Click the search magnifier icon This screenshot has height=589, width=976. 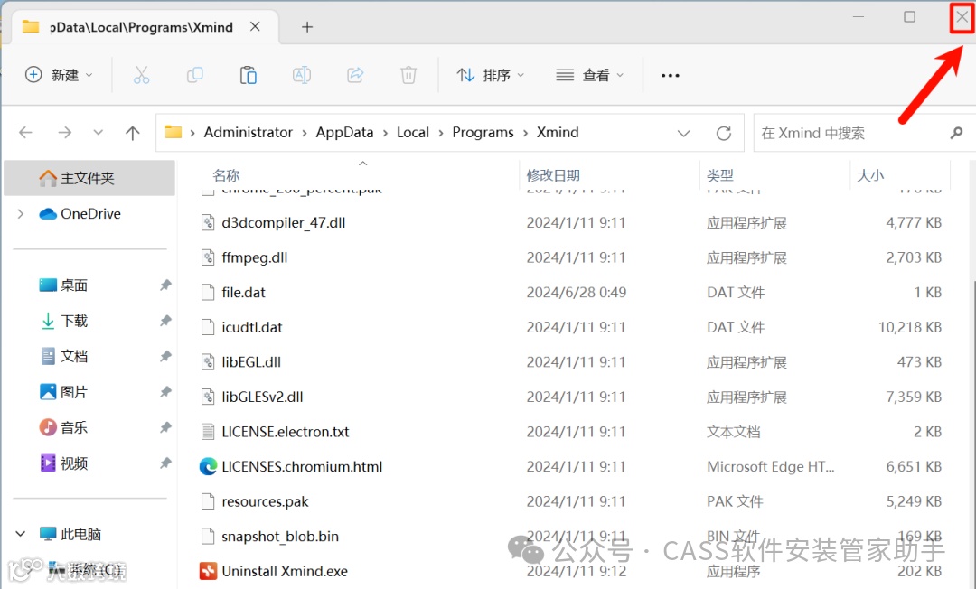(957, 133)
